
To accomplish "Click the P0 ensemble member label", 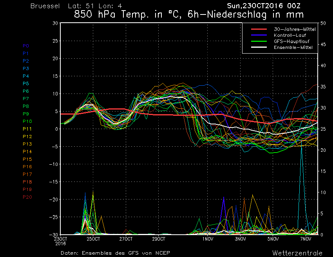I will tap(26, 46).
